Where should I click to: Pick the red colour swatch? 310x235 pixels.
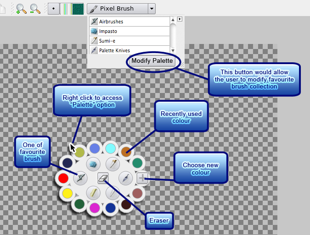click(63, 178)
